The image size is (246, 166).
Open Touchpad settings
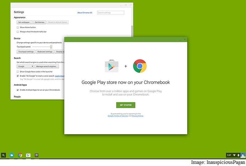(x=26, y=52)
